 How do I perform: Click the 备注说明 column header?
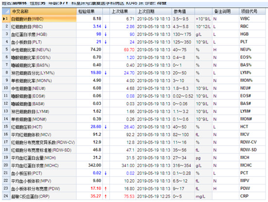tap(226, 12)
